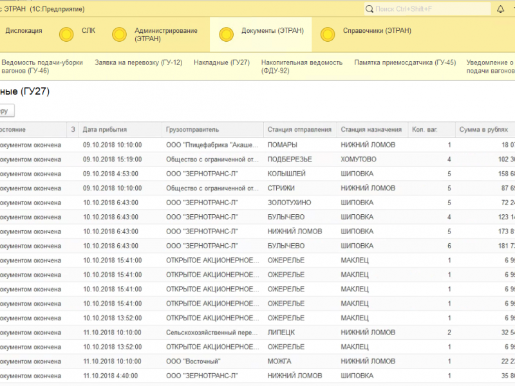
Task: Select cell ООО "Птицефабрика "Акаше...
Action: tap(212, 145)
